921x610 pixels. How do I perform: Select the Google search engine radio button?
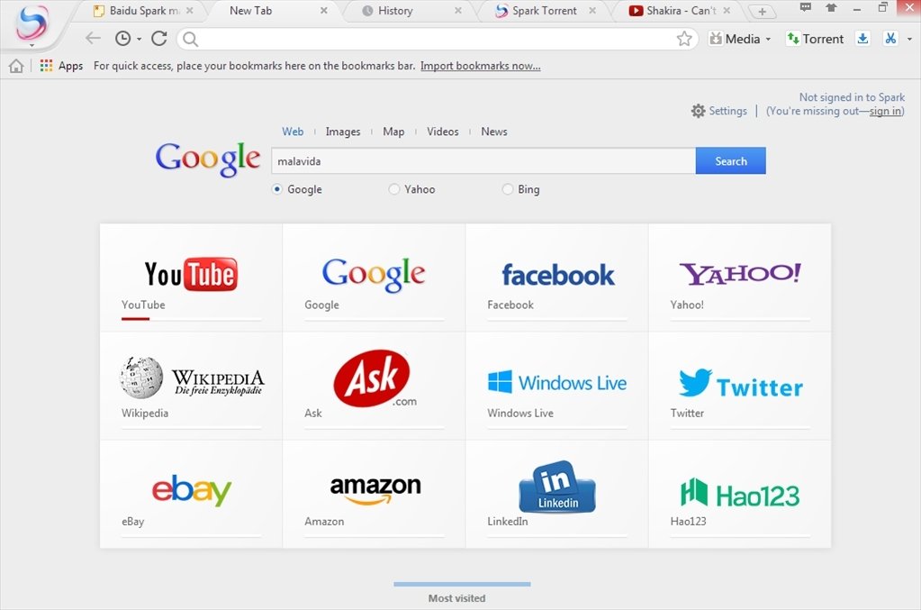click(277, 189)
